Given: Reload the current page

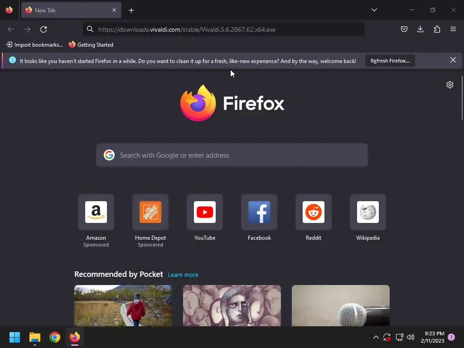Looking at the screenshot, I should point(43,29).
